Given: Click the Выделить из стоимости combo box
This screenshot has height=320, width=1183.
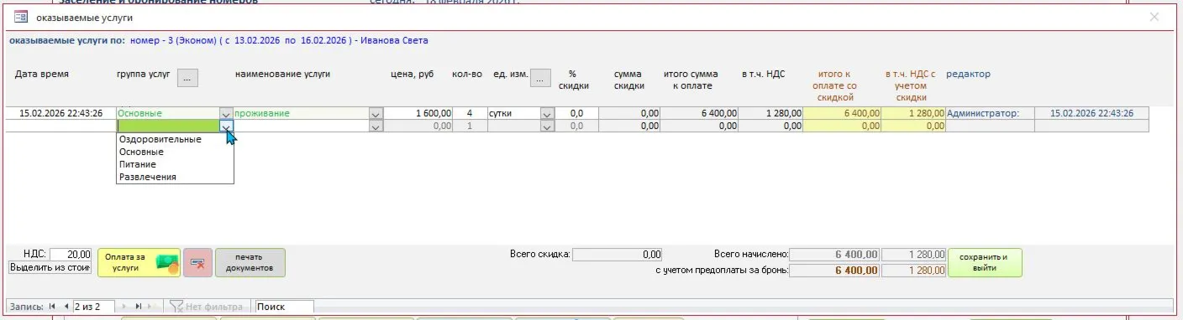Looking at the screenshot, I should [50, 267].
